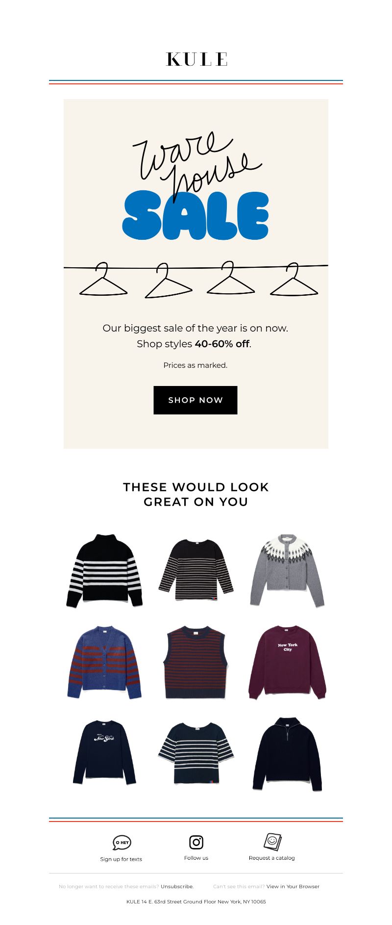Open the Instagram icon

[196, 842]
